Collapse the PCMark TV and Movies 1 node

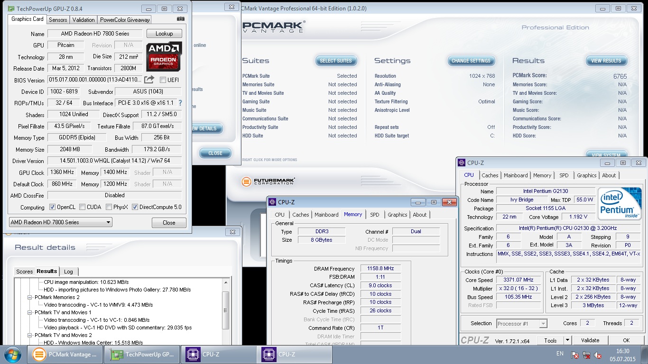click(x=29, y=312)
